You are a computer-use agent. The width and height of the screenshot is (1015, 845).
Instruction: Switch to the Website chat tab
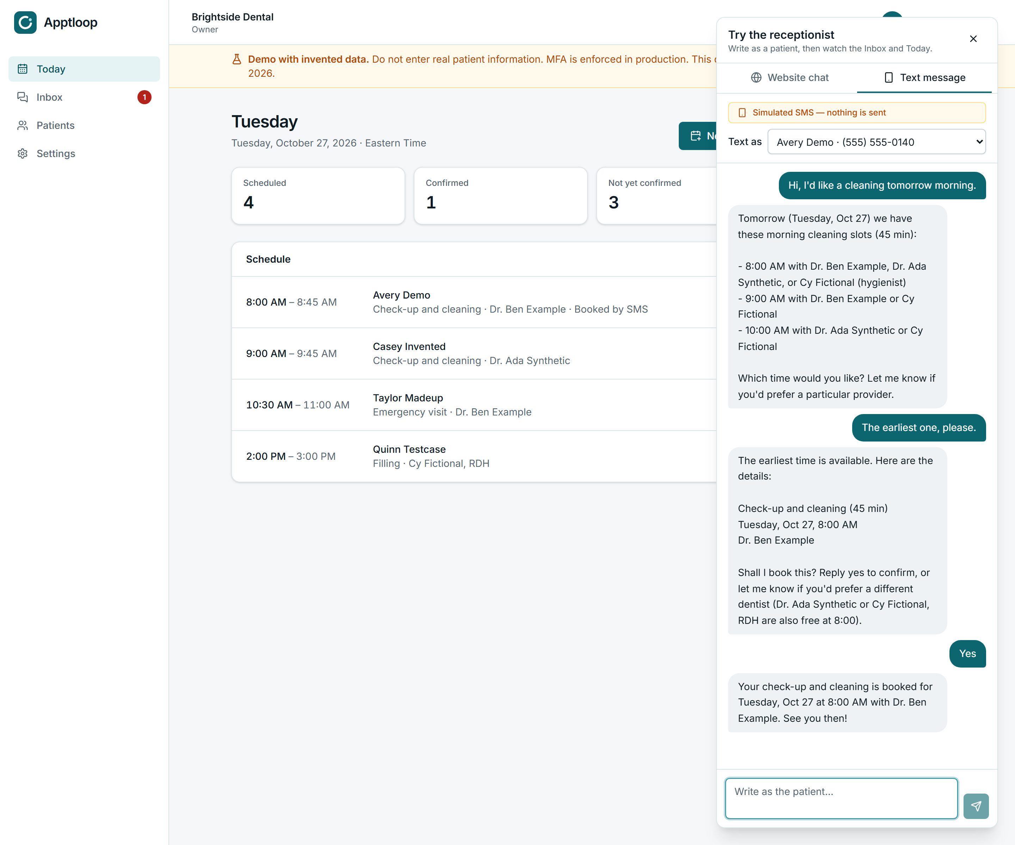[790, 78]
